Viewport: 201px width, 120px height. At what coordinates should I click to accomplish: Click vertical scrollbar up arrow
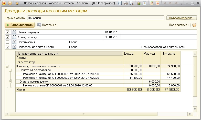click(x=195, y=54)
